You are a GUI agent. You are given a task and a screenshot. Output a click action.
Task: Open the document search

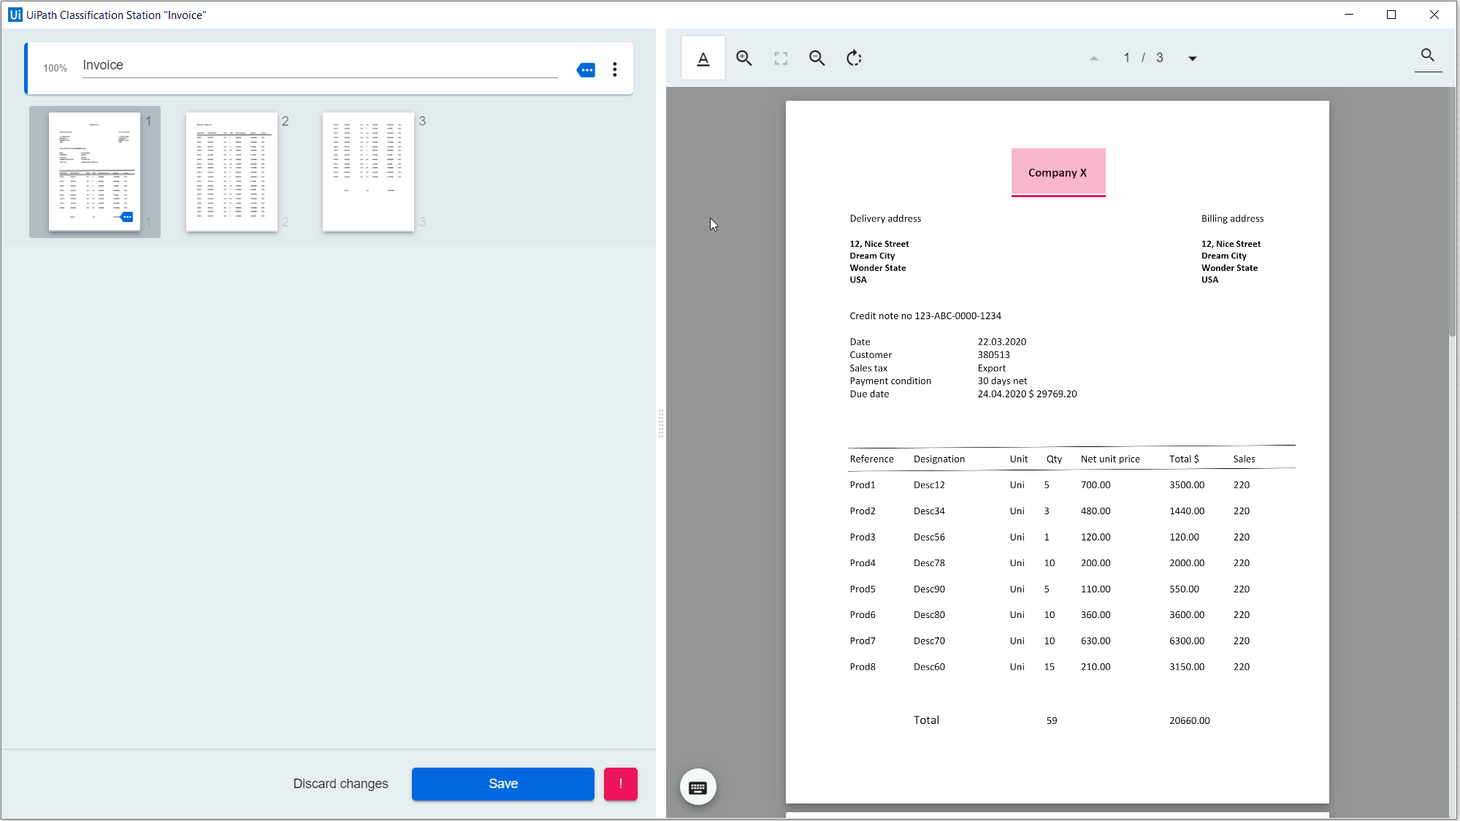tap(1428, 55)
